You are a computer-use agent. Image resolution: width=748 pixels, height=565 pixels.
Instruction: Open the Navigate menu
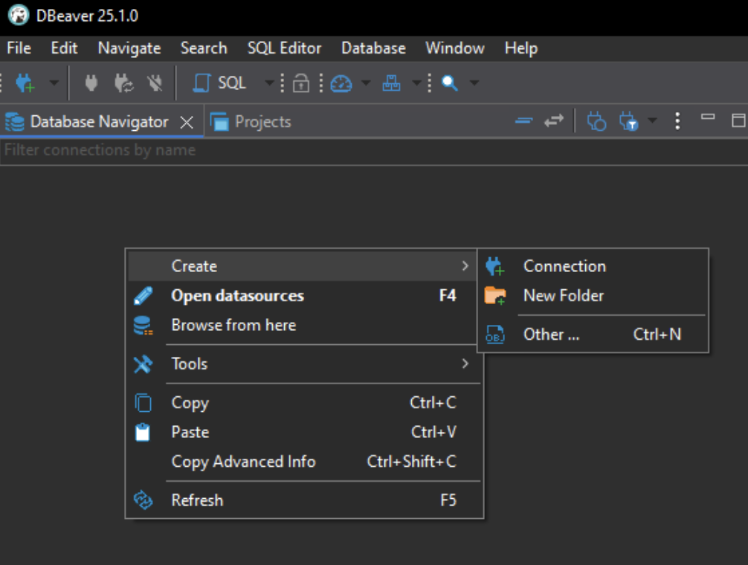pyautogui.click(x=129, y=48)
